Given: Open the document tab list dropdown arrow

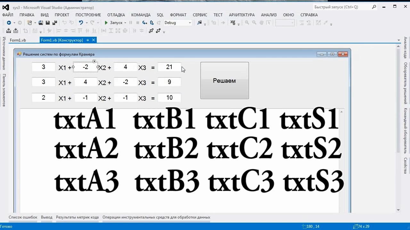Looking at the screenshot, I should (x=399, y=40).
